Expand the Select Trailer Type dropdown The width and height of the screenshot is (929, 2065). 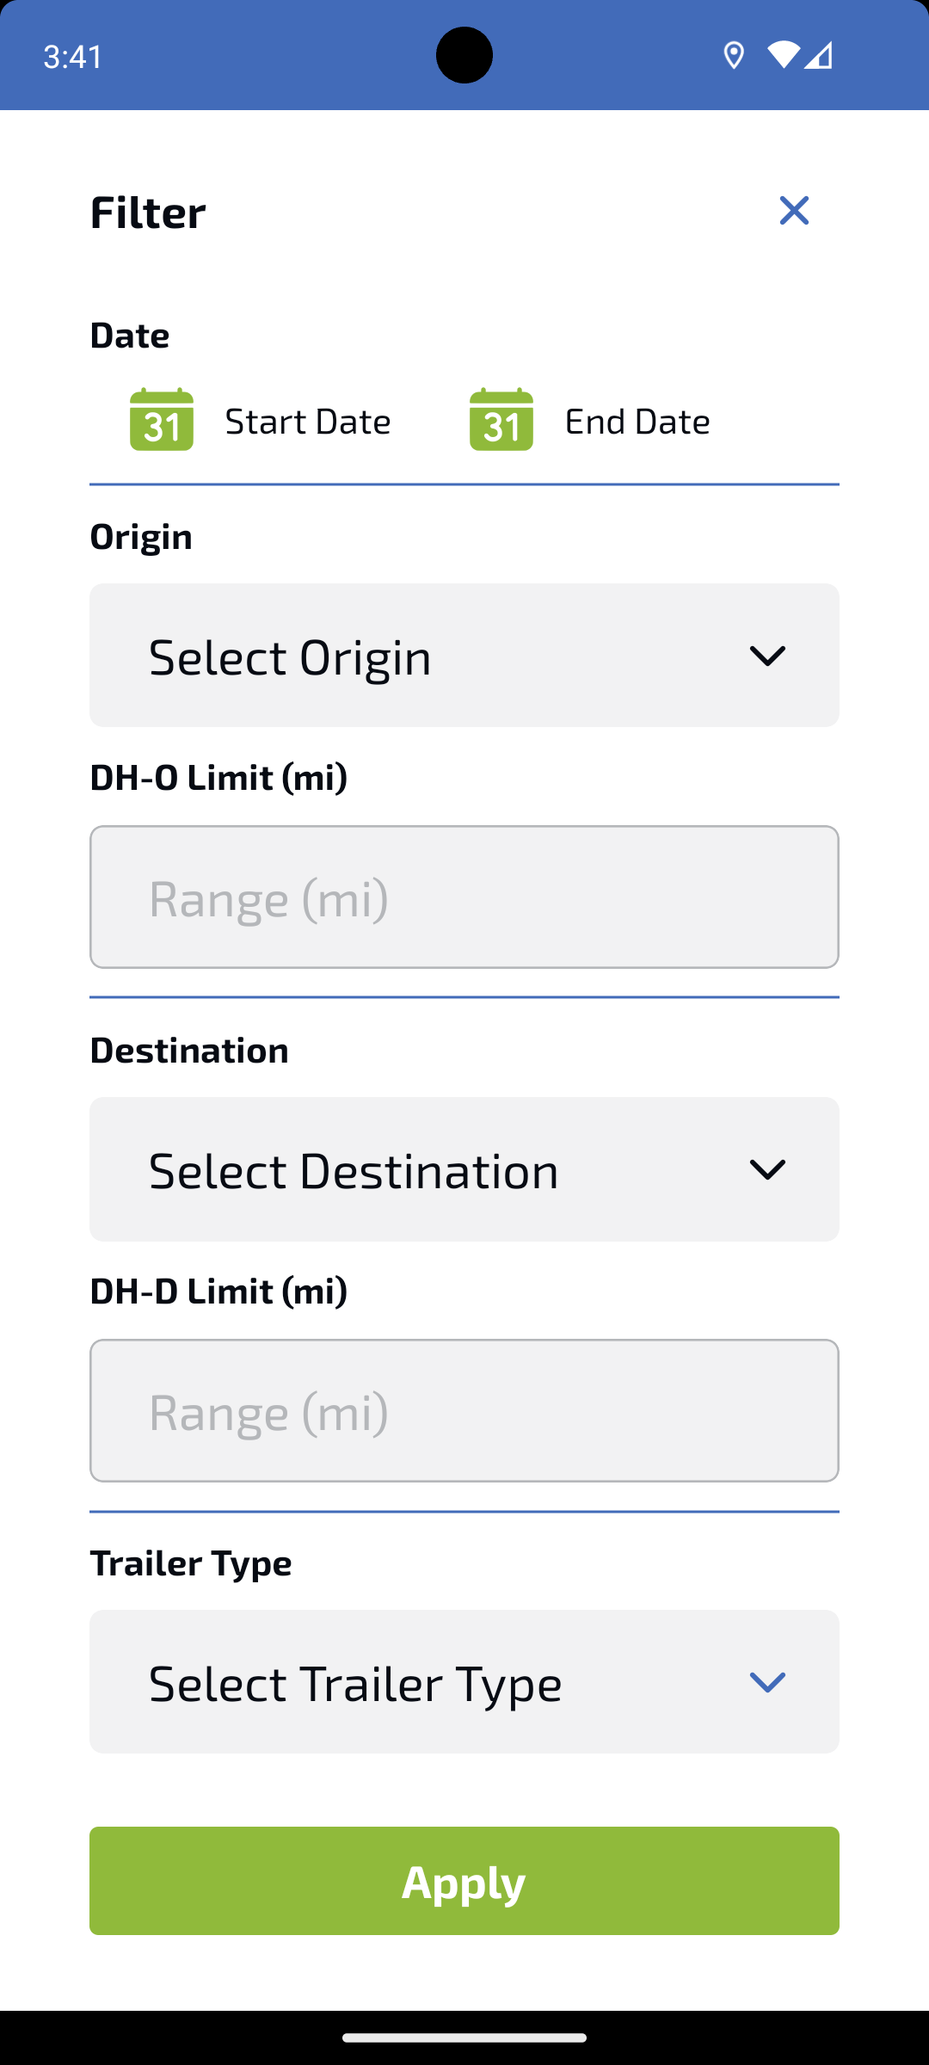tap(464, 1682)
